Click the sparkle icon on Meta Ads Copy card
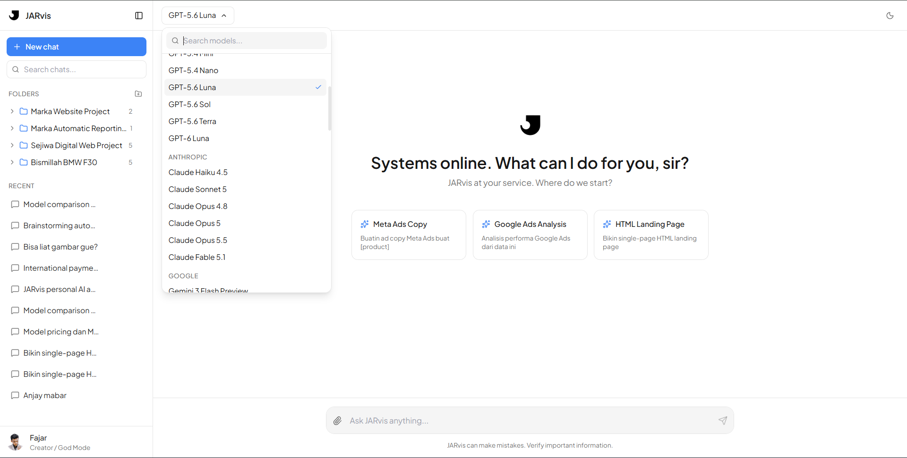Image resolution: width=907 pixels, height=458 pixels. pos(365,224)
